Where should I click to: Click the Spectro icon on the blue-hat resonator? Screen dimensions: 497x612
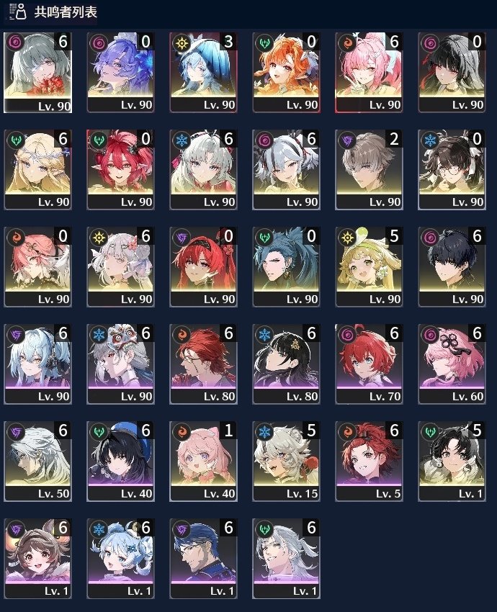point(182,43)
